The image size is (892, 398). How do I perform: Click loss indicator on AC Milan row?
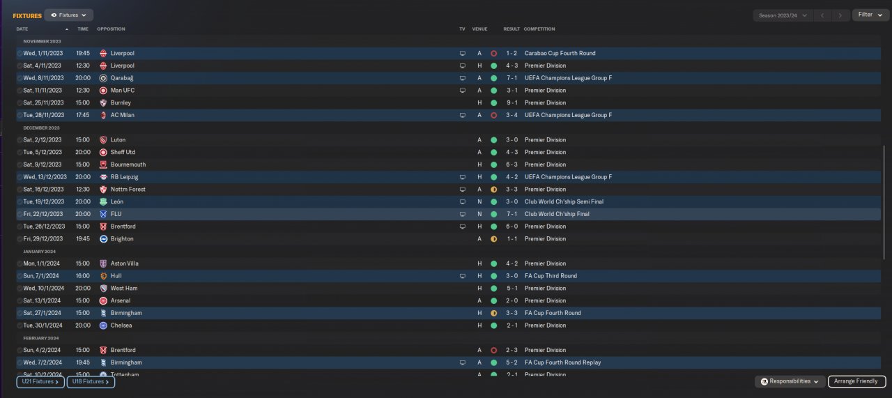tap(493, 115)
